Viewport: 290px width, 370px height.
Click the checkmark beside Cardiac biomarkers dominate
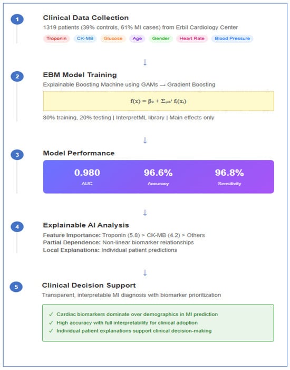point(51,314)
